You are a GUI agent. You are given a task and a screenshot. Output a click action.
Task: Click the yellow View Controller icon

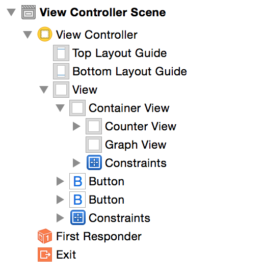tap(45, 34)
